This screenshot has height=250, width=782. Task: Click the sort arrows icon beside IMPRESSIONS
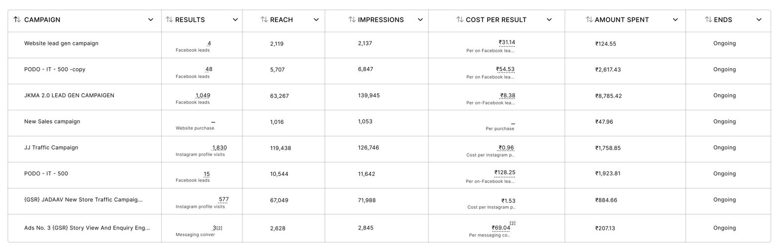click(x=352, y=19)
